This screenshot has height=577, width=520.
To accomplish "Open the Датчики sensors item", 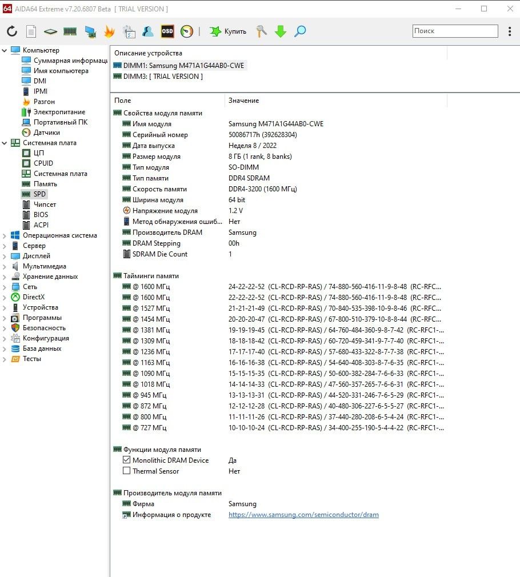I will click(41, 133).
